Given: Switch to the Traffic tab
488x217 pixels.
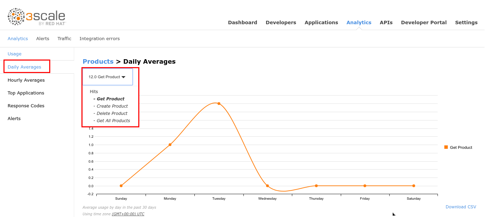Looking at the screenshot, I should pos(64,39).
